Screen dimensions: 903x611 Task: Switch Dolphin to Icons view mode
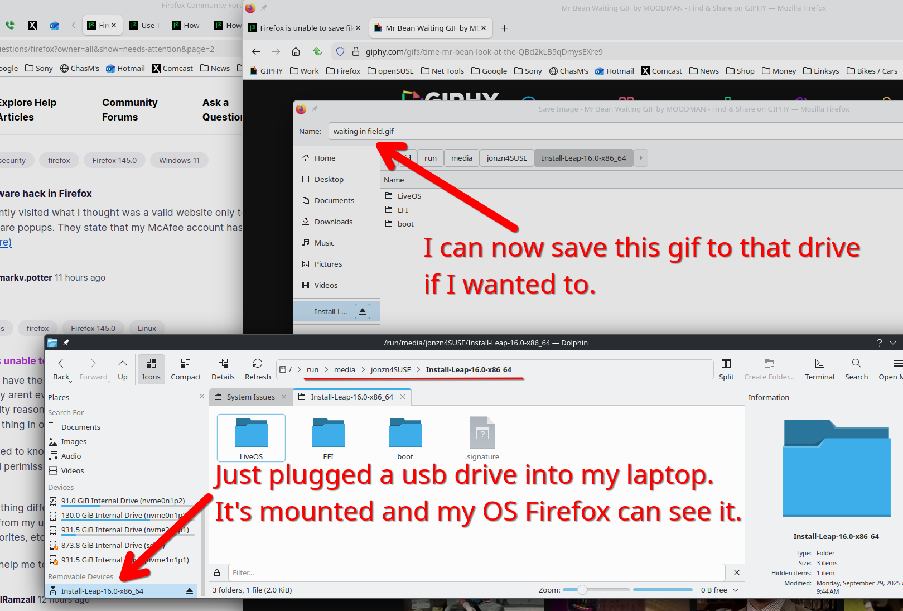[151, 369]
